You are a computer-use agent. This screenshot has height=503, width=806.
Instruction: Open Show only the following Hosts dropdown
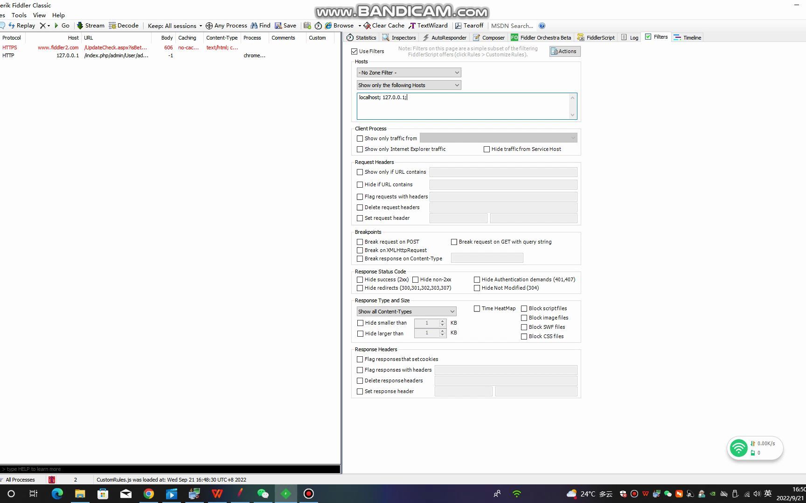(x=409, y=85)
